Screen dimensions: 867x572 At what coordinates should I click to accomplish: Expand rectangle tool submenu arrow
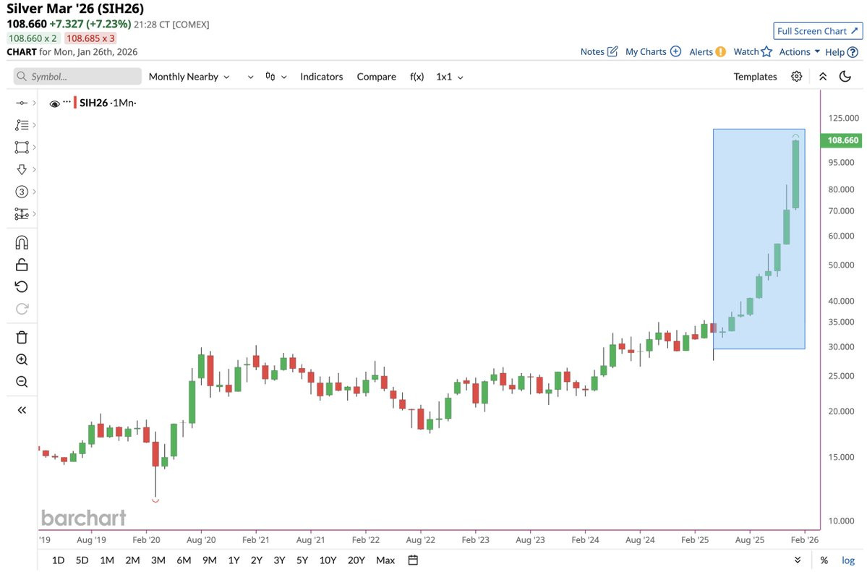tap(34, 147)
